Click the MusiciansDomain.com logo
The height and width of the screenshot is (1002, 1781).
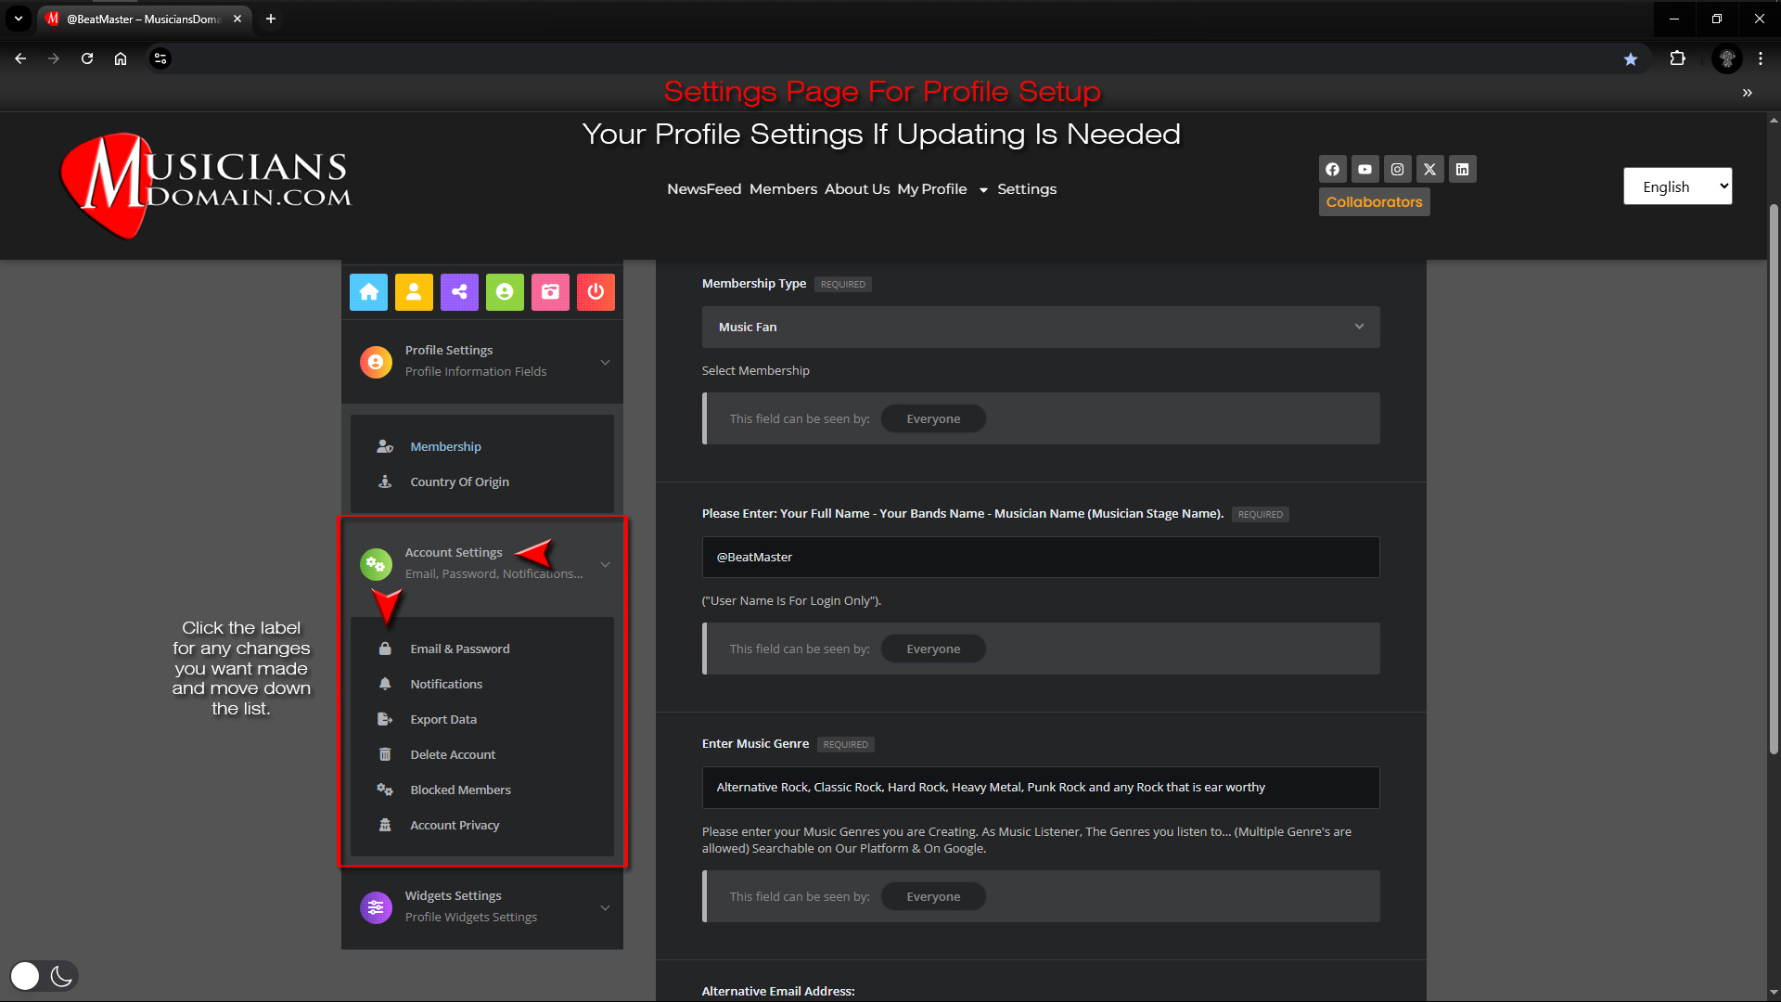click(x=206, y=185)
